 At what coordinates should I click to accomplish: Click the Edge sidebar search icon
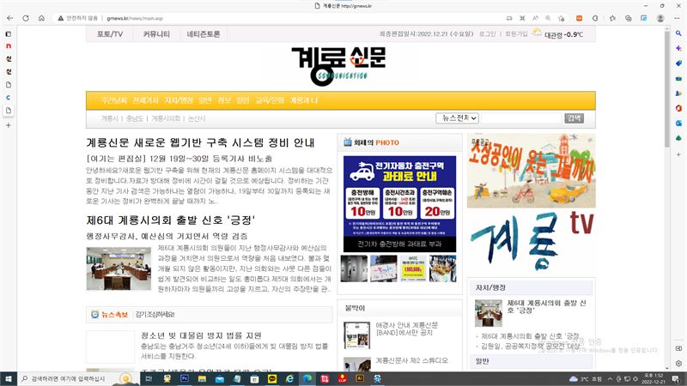coord(678,33)
